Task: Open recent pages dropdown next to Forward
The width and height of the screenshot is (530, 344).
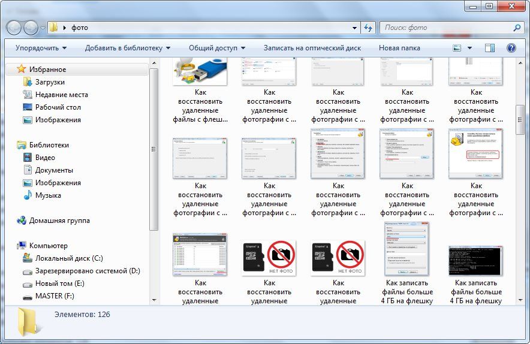Action: click(x=43, y=28)
